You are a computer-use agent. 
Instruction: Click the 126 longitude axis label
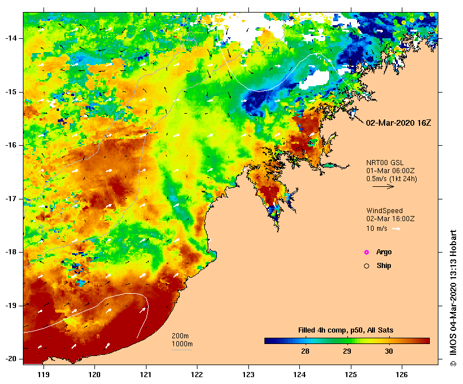pyautogui.click(x=402, y=375)
